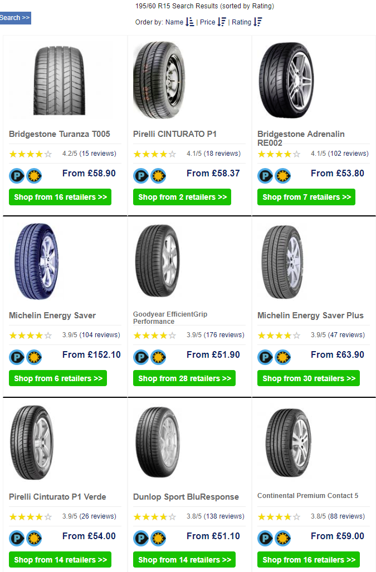Image resolution: width=376 pixels, height=572 pixels.
Task: Open Michelin Energy Saver Plus title link
Action: coord(310,315)
